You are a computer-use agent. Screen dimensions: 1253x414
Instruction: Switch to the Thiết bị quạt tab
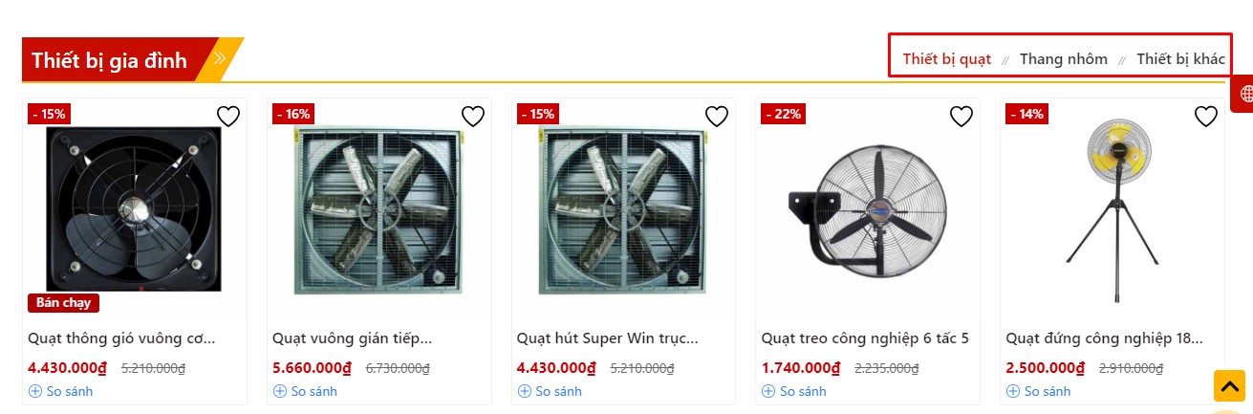[946, 59]
